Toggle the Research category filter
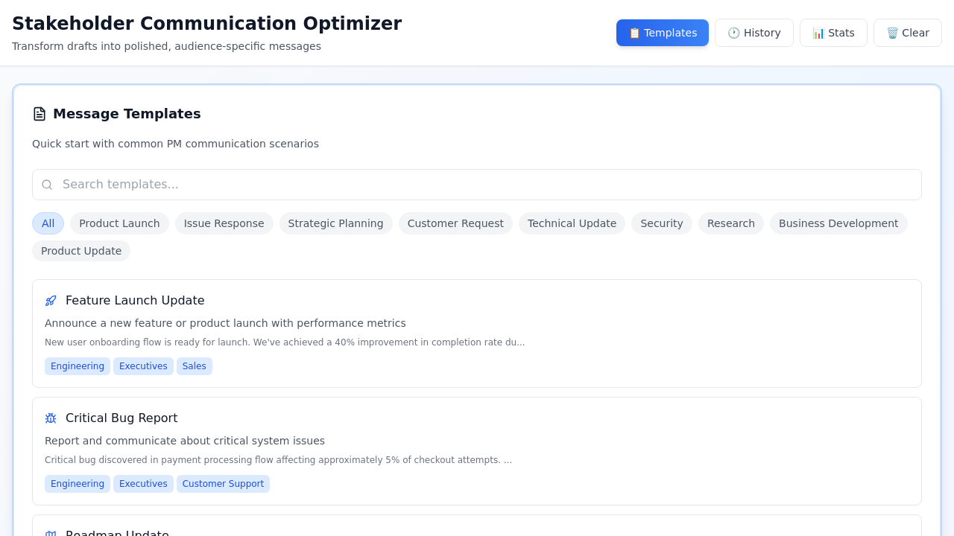This screenshot has height=536, width=954. click(x=730, y=223)
